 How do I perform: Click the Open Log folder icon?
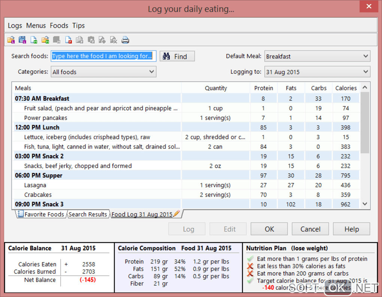pyautogui.click(x=11, y=40)
